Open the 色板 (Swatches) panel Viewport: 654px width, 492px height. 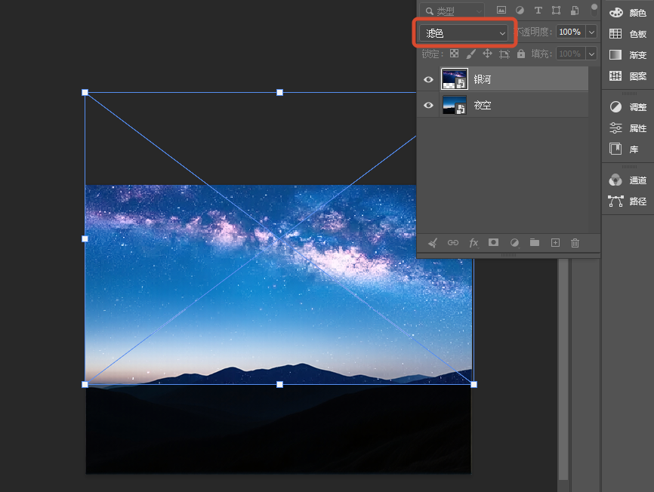pos(628,34)
